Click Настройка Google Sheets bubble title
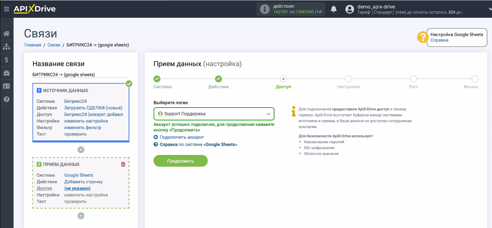This screenshot has width=492, height=228. click(x=457, y=35)
